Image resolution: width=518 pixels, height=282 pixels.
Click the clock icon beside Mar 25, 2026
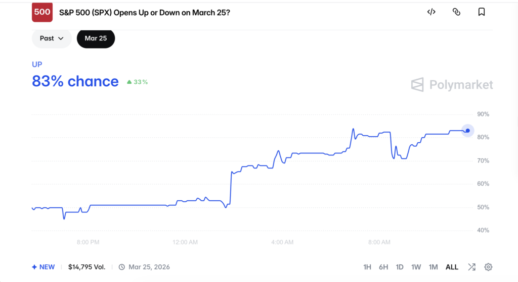point(122,267)
